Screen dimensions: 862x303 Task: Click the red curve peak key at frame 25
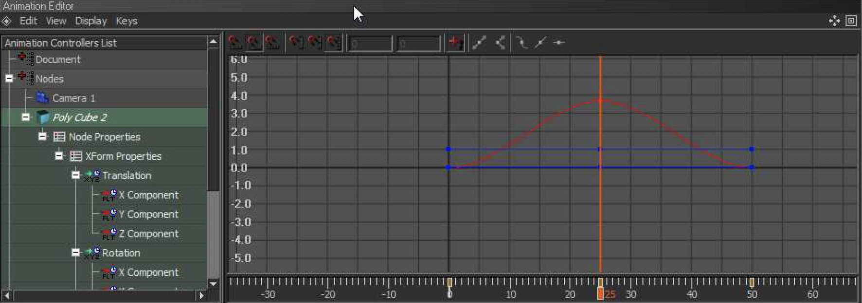tap(600, 100)
